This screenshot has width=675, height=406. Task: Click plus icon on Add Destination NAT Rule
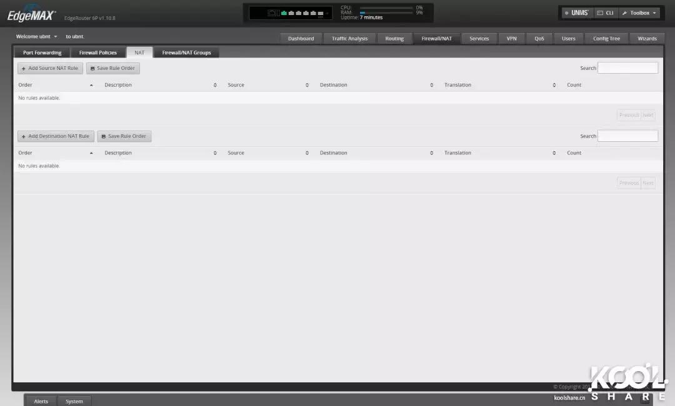point(23,136)
